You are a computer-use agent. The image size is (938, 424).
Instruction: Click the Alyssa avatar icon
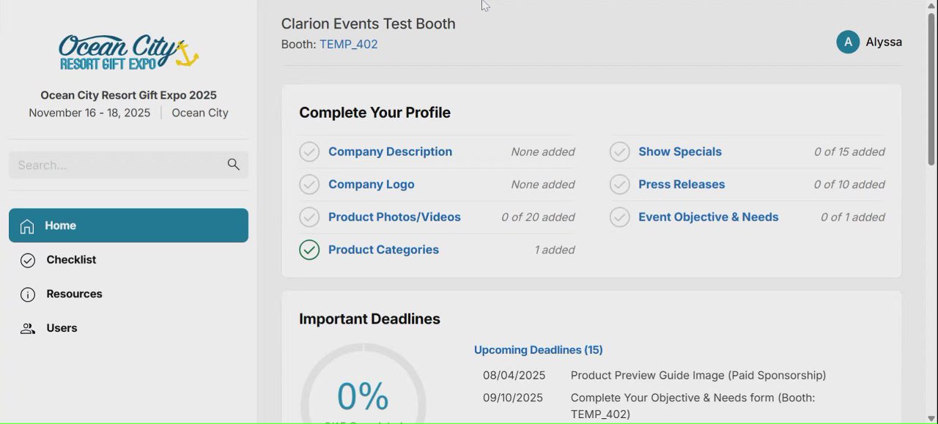pyautogui.click(x=848, y=42)
